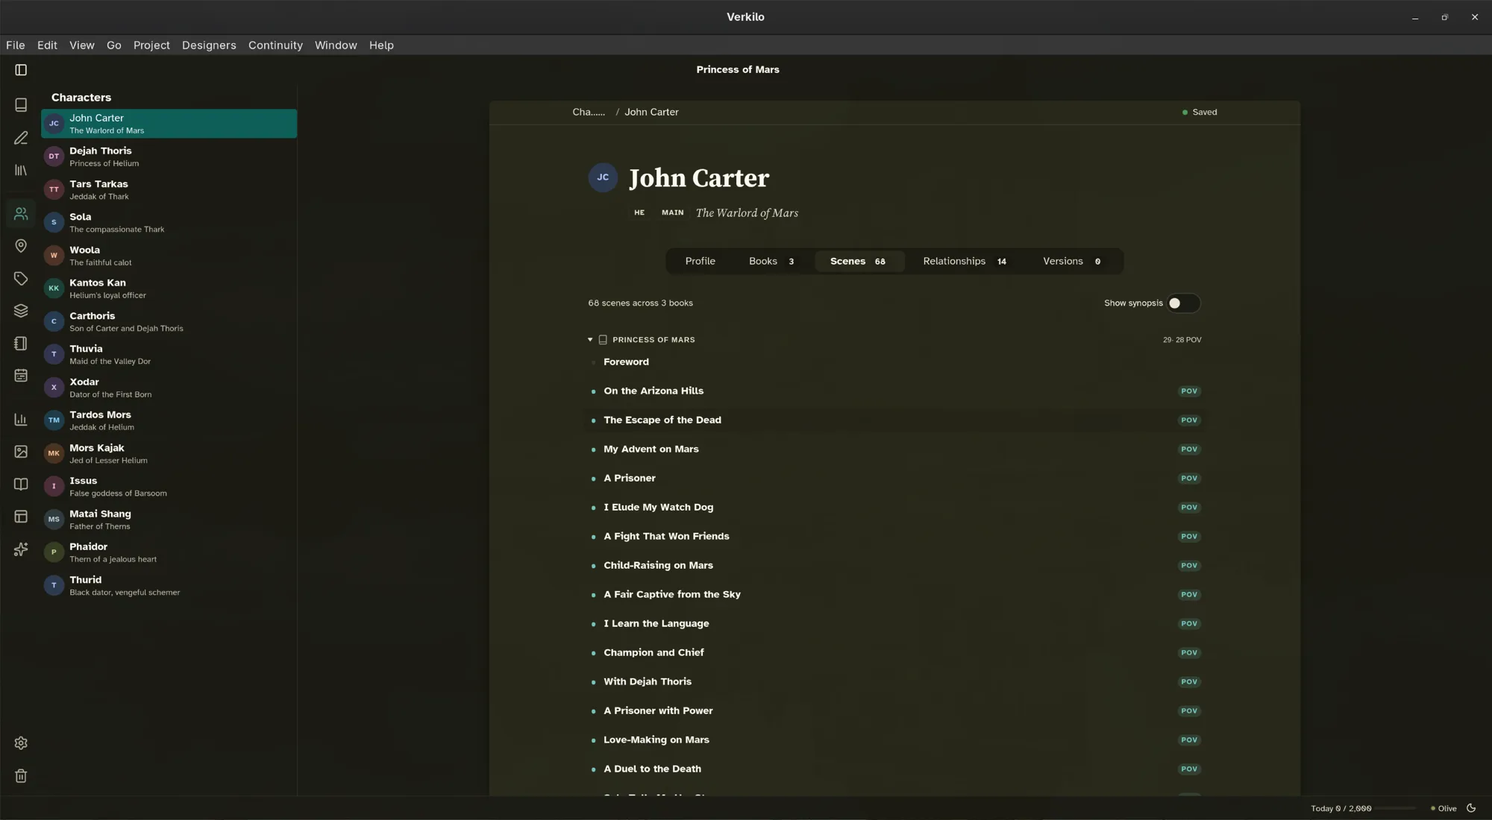Viewport: 1492px width, 820px height.
Task: Select Phaidor in character list
Action: (169, 552)
